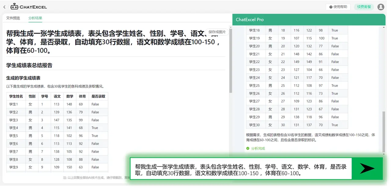Screen dimensions: 391x188
Task: Select 学生4 cell in left table
Action: (x=16, y=128)
